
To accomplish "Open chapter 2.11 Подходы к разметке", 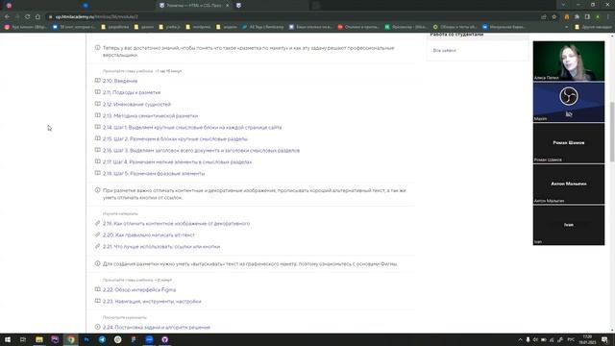I will tap(132, 92).
